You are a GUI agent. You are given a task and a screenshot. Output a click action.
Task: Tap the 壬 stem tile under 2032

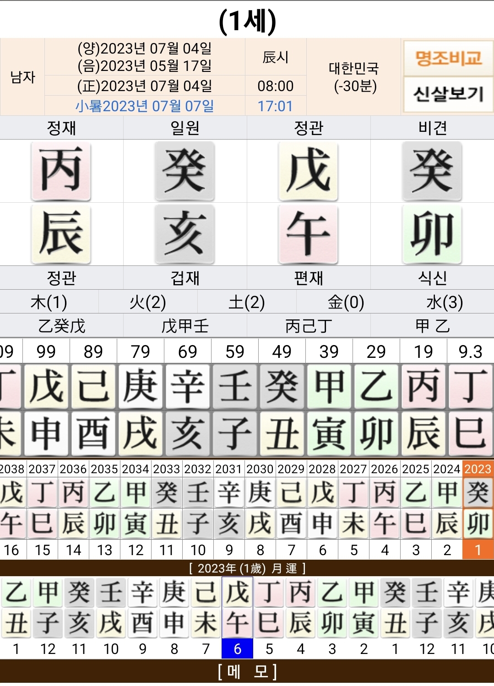click(x=198, y=492)
